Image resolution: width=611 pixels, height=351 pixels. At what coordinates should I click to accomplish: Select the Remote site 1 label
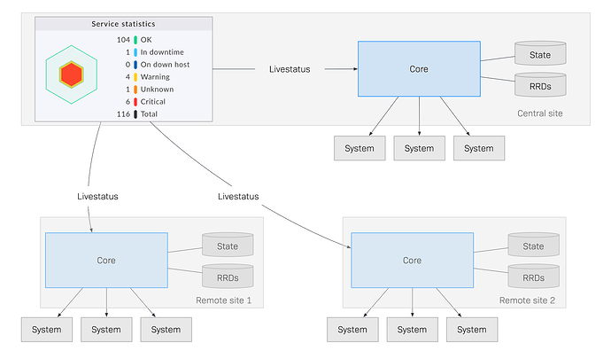point(224,300)
